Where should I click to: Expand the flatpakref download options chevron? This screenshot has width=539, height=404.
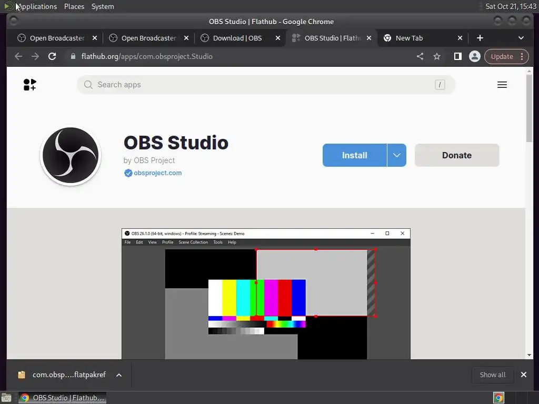point(119,375)
